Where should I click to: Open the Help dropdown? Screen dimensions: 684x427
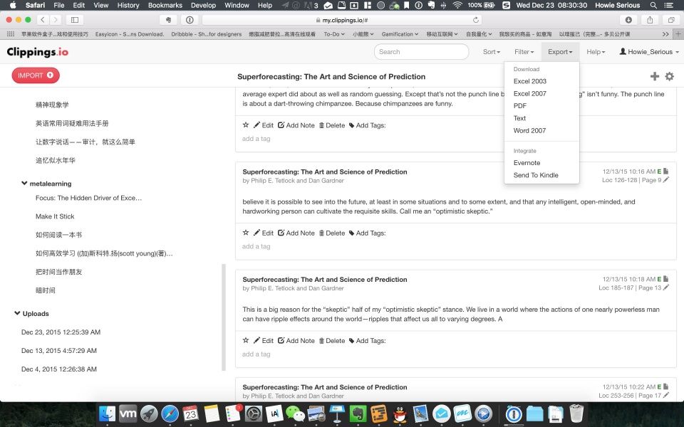tap(596, 52)
